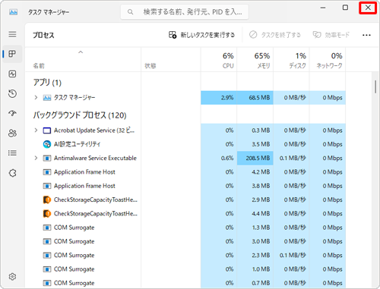Maximize the Task Manager window
The width and height of the screenshot is (380, 289).
tap(345, 8)
